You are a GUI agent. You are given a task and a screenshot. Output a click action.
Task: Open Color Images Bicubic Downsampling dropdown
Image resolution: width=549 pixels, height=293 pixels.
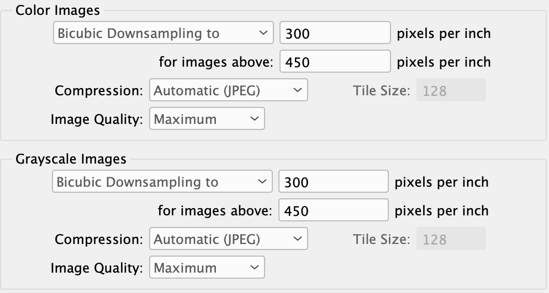pyautogui.click(x=163, y=33)
